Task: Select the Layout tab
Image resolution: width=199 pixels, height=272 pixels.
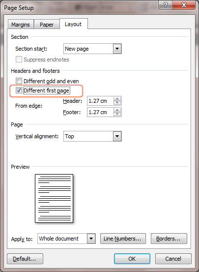Action: pyautogui.click(x=73, y=24)
